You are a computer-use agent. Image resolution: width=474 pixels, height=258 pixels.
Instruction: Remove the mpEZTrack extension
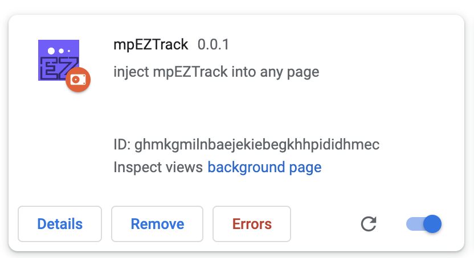pos(157,224)
